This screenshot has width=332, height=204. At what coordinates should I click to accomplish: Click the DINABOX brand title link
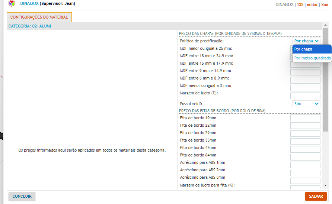click(29, 3)
